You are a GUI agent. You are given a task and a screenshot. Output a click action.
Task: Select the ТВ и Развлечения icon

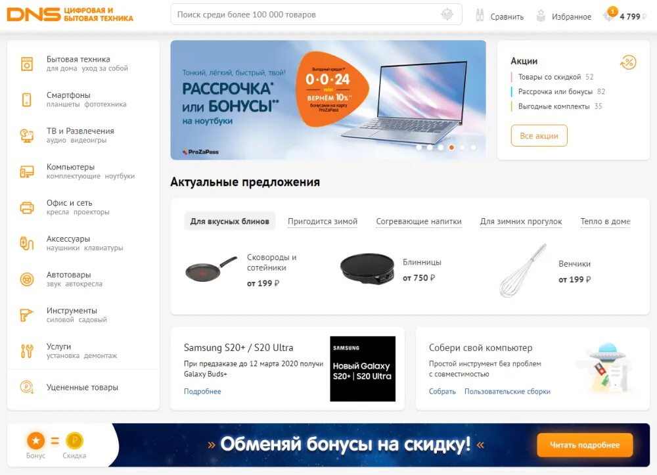click(x=27, y=136)
